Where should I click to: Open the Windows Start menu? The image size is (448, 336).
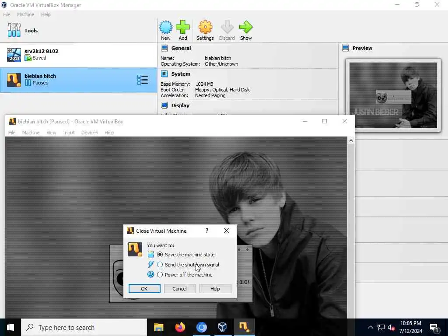tap(10, 327)
